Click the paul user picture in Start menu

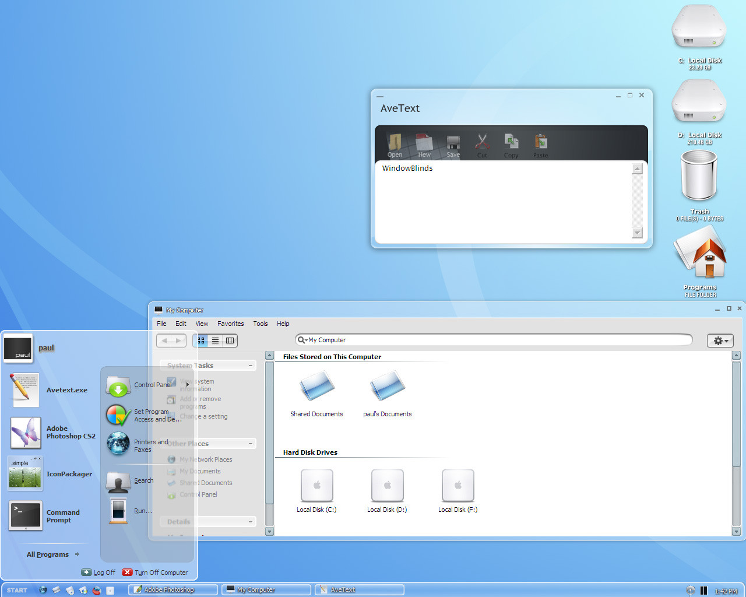(18, 349)
